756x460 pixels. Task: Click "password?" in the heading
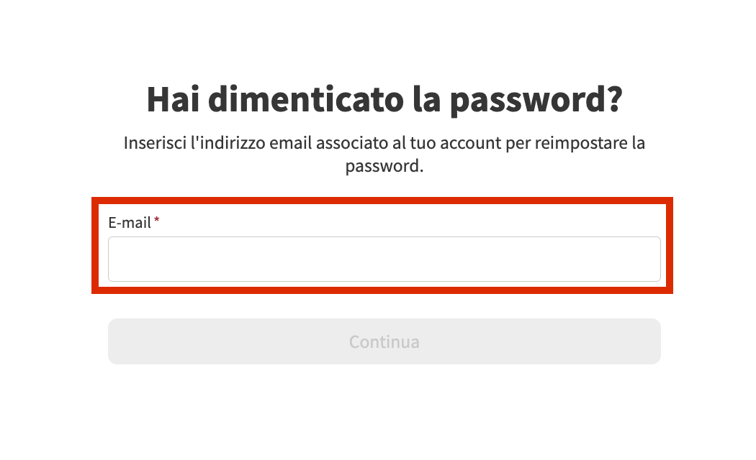click(x=536, y=101)
